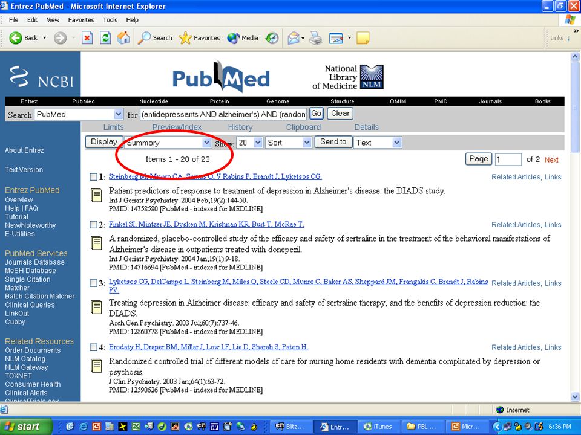Check the box for result 4 Brodaty
Image resolution: width=581 pixels, height=435 pixels.
[x=93, y=347]
